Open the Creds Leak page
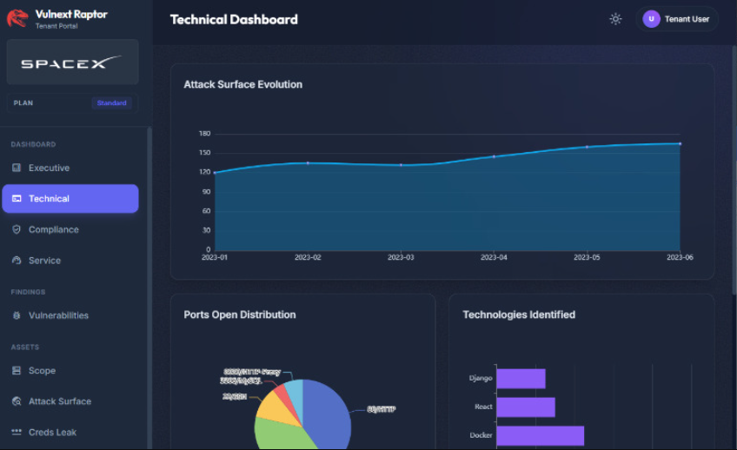This screenshot has height=450, width=737. tap(70, 432)
